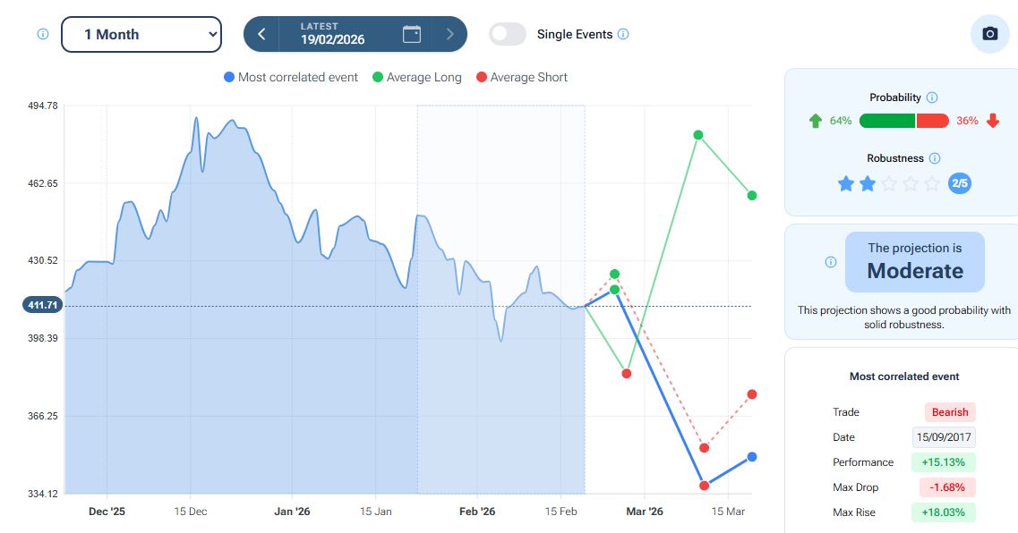Go to previous date with left arrow

pyautogui.click(x=261, y=34)
